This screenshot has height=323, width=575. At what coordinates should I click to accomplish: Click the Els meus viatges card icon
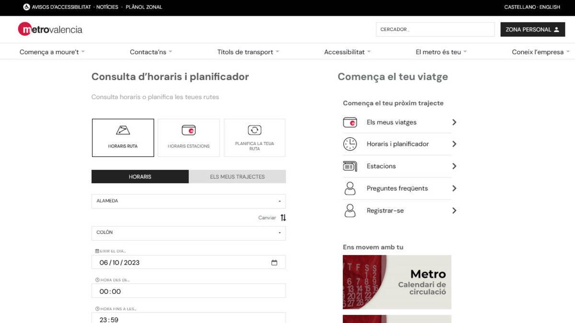point(350,123)
